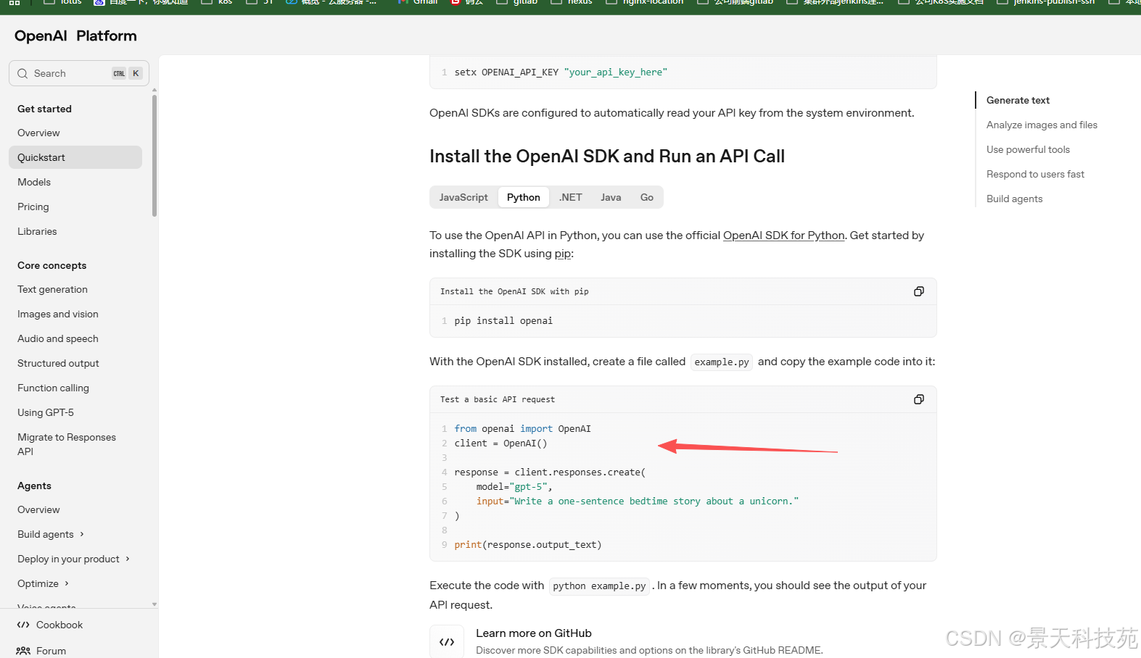Click 'Install the OpenAI SDK and Run an API Call' heading
This screenshot has height=658, width=1141.
[x=607, y=157]
